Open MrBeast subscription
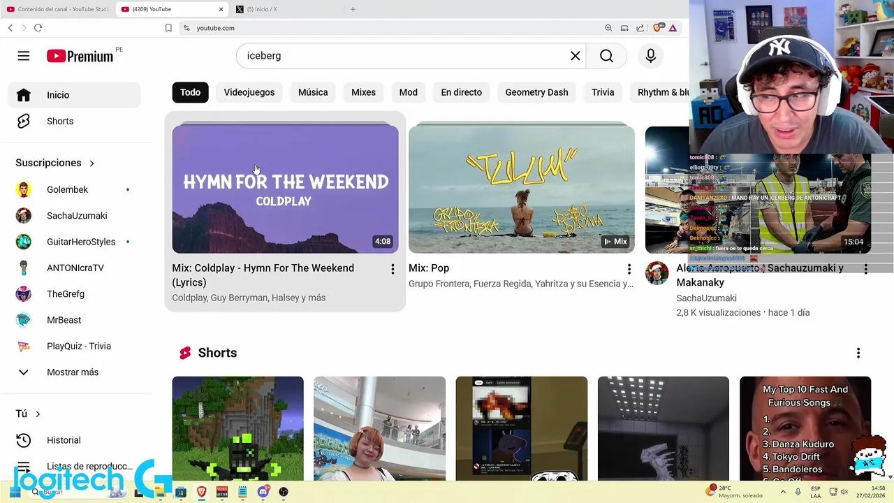 point(74,320)
